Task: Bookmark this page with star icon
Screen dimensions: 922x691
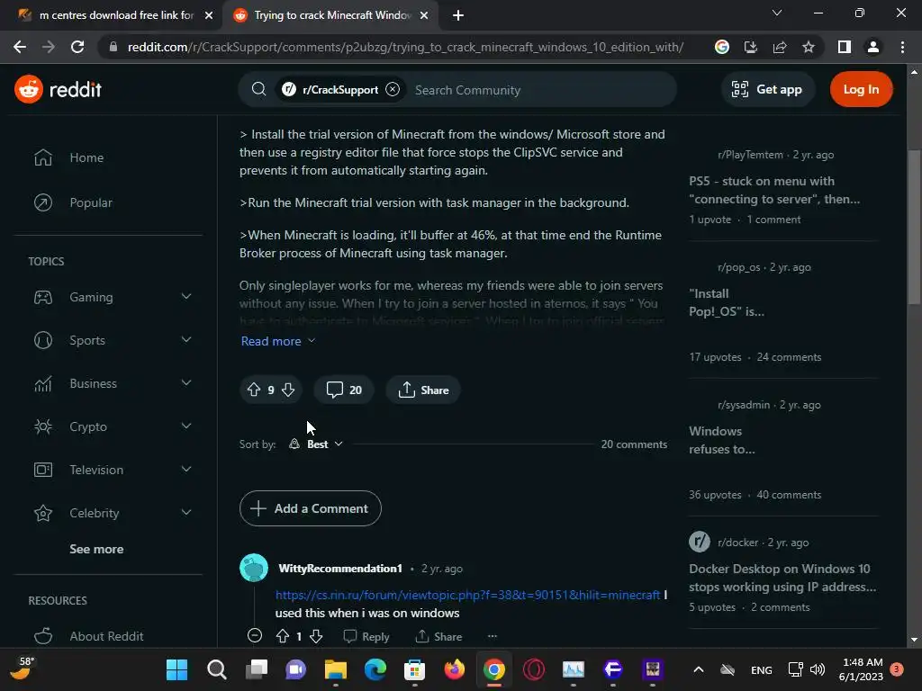Action: point(809,47)
